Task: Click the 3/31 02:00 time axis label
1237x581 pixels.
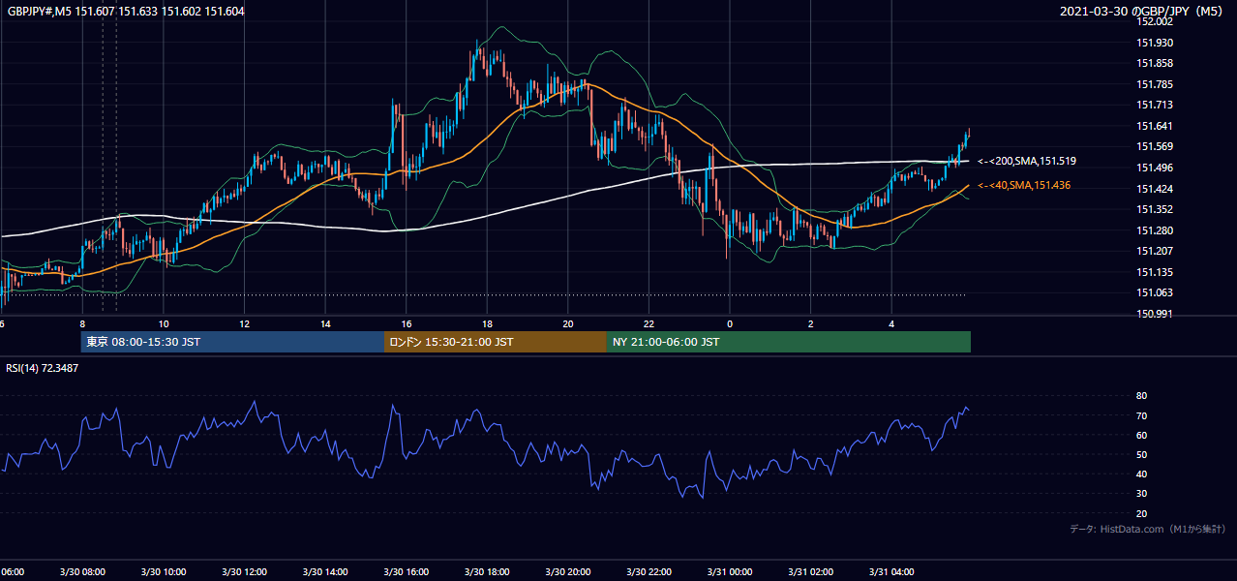Action: [810, 572]
